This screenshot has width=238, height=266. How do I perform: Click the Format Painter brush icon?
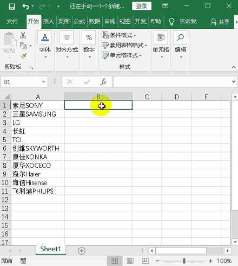click(x=23, y=56)
